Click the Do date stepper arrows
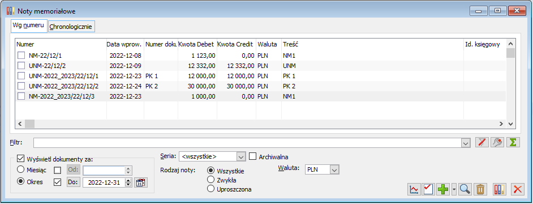This screenshot has width=533, height=204. (128, 182)
